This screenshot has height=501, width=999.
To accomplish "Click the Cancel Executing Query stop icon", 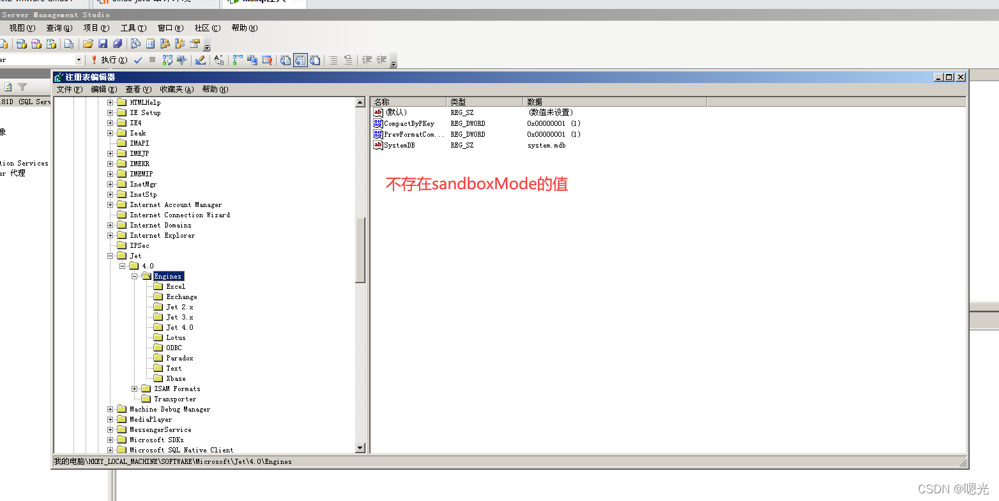I will click(x=152, y=60).
